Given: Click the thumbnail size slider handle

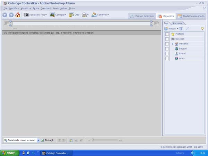Looking at the screenshot, I should 93,140.
